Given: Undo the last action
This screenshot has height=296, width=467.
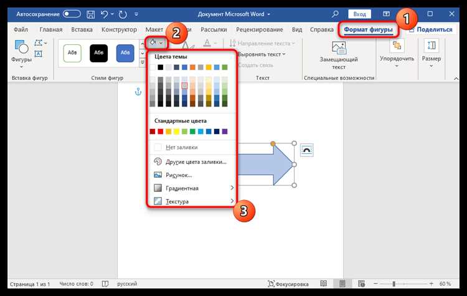Looking at the screenshot, I should pos(104,14).
